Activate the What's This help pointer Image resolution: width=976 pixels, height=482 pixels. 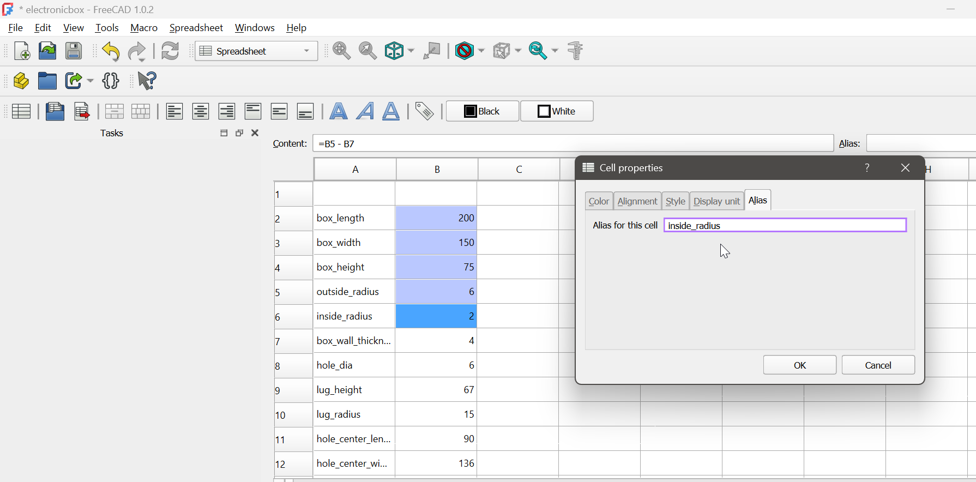pyautogui.click(x=147, y=81)
